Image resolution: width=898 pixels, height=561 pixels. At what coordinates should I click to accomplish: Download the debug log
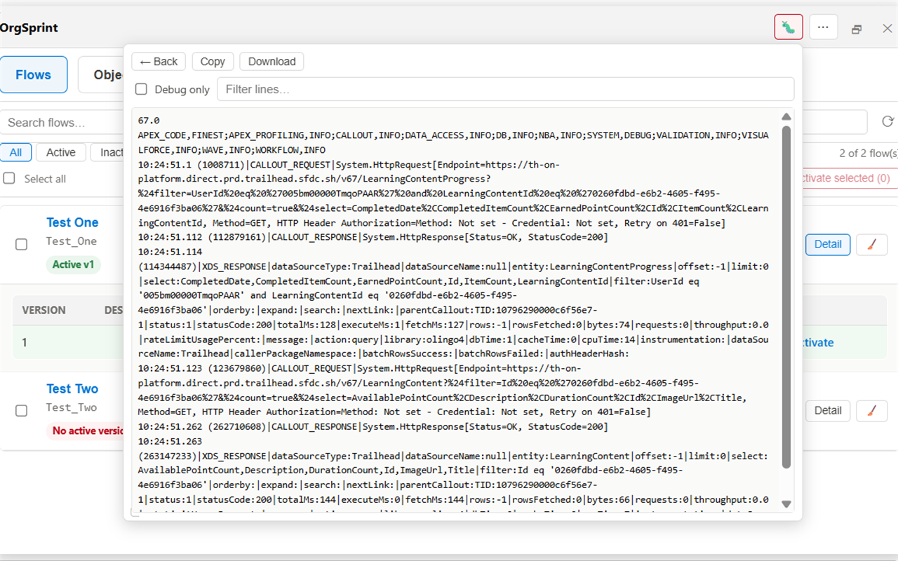coord(272,62)
